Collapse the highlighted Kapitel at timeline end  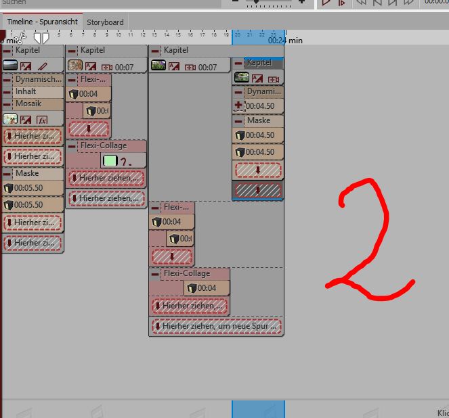[238, 63]
